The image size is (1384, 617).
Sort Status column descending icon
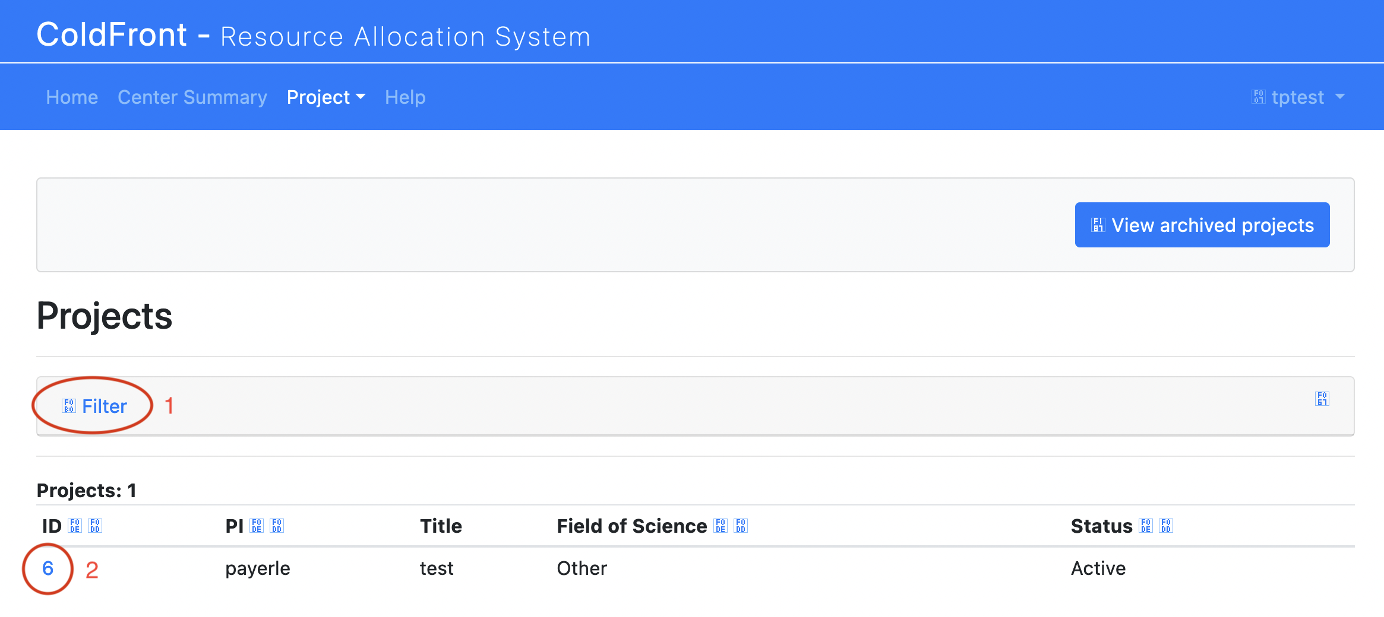(1166, 526)
